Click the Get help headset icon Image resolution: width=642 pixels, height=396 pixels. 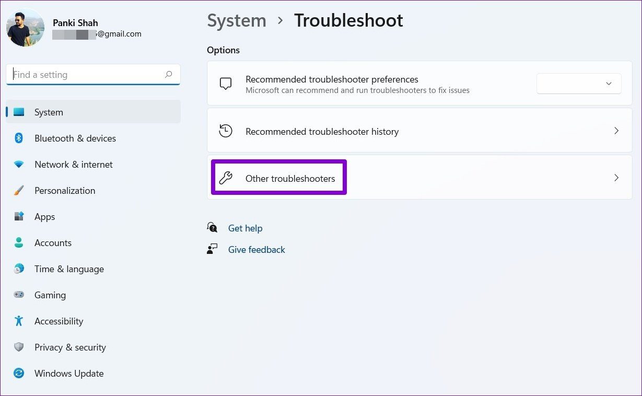click(212, 228)
